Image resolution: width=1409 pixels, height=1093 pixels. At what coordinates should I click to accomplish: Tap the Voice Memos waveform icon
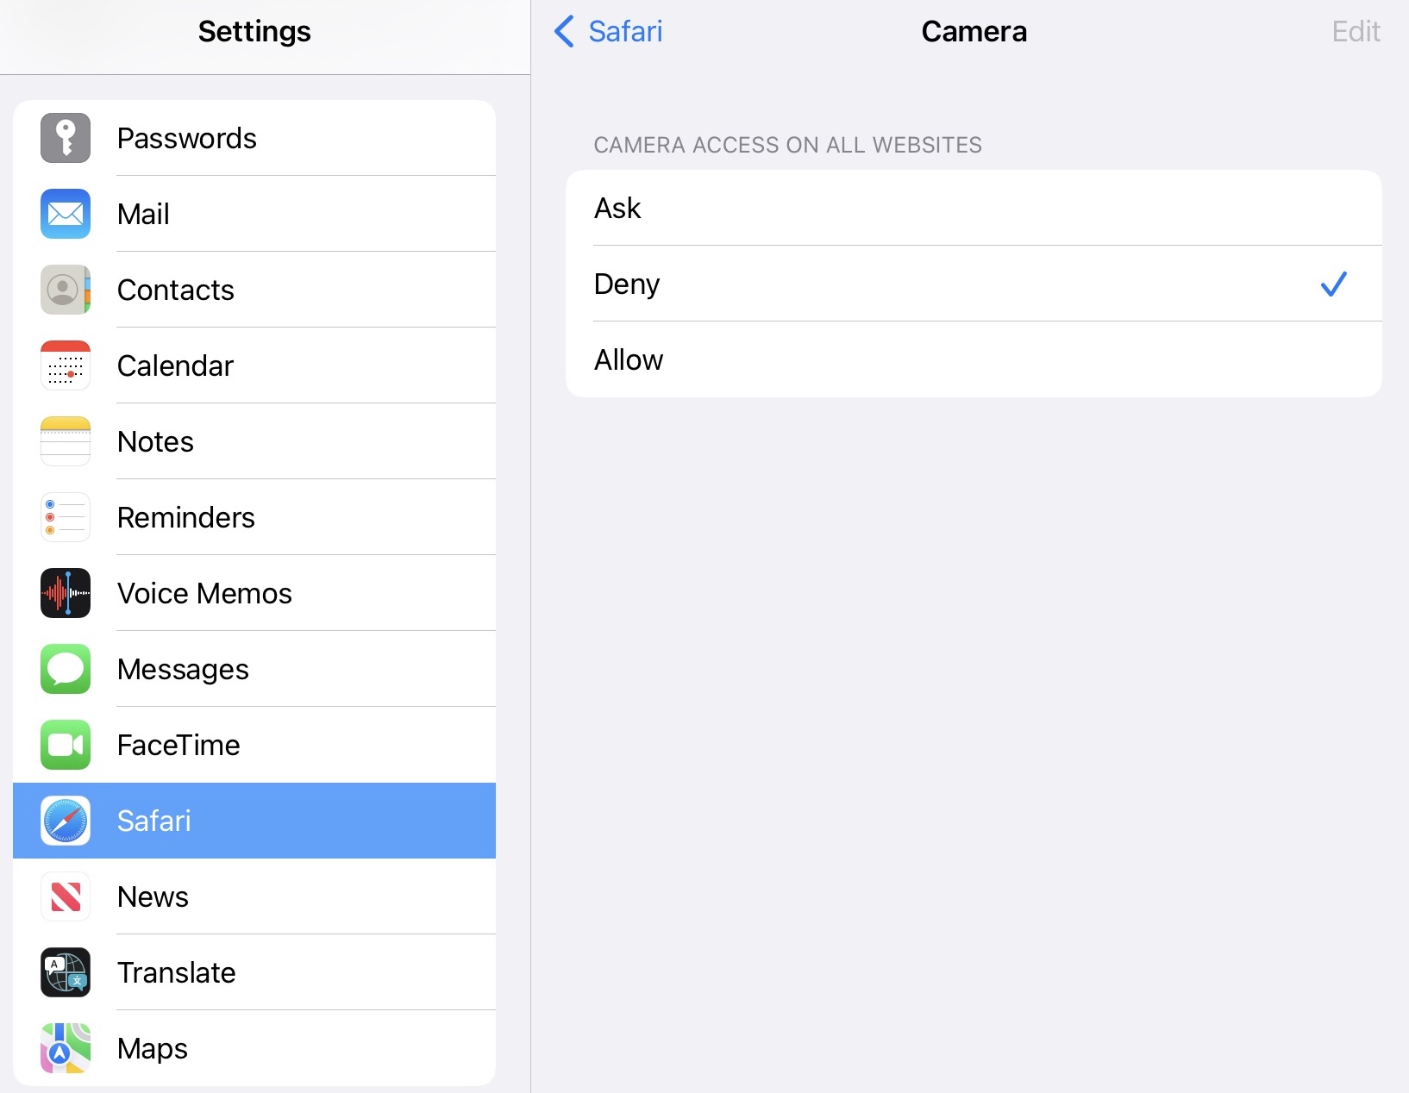pos(66,593)
